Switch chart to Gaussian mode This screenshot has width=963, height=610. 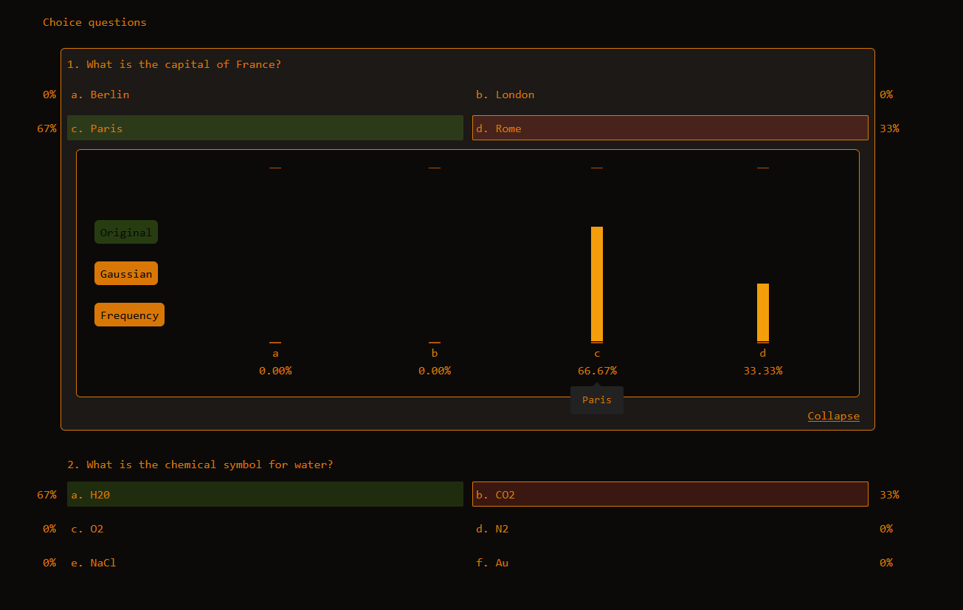(x=125, y=274)
